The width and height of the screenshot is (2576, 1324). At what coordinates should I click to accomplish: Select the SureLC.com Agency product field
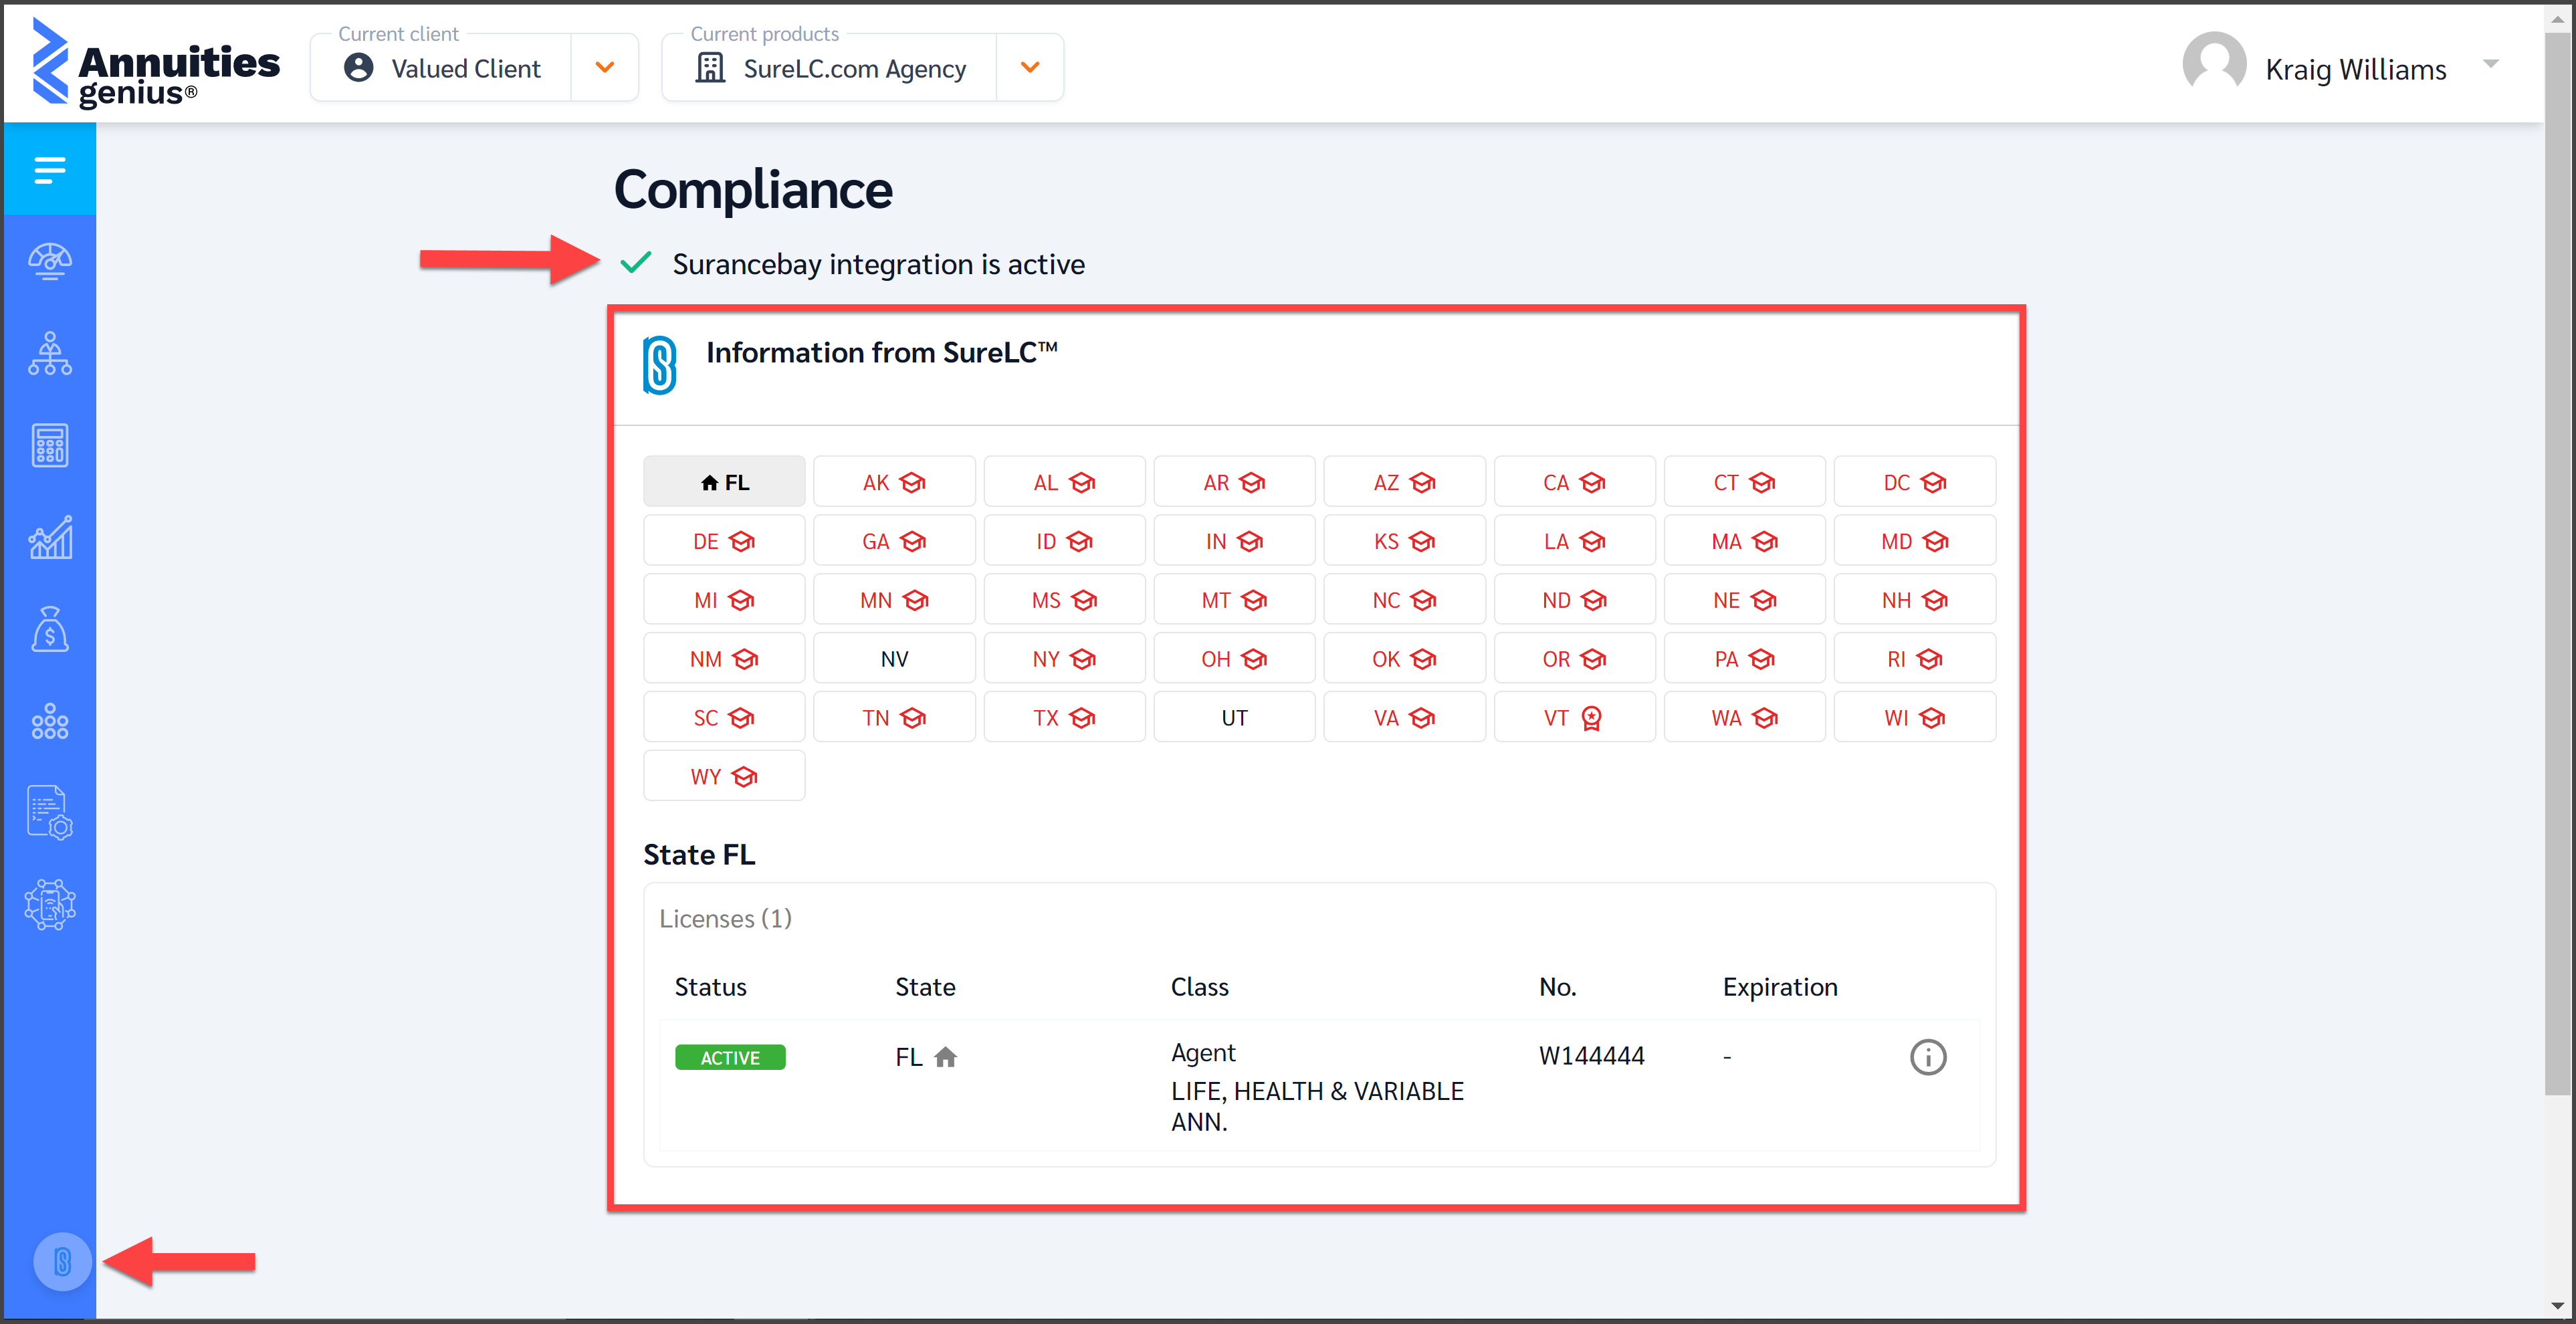[x=830, y=68]
